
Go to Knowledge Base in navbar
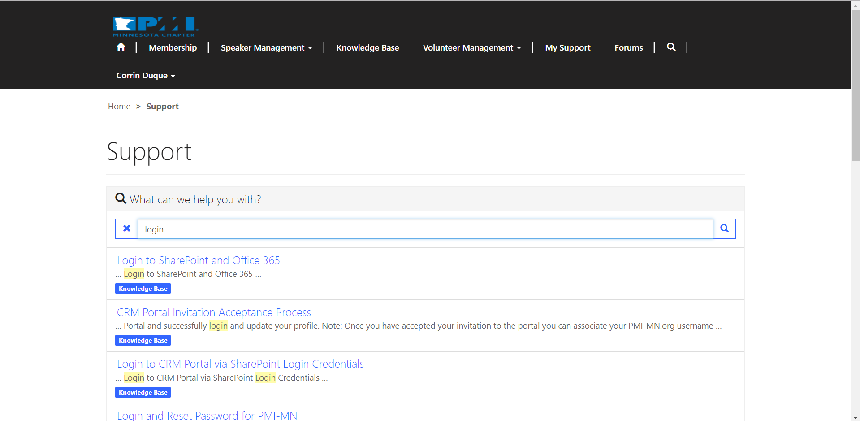(x=367, y=48)
